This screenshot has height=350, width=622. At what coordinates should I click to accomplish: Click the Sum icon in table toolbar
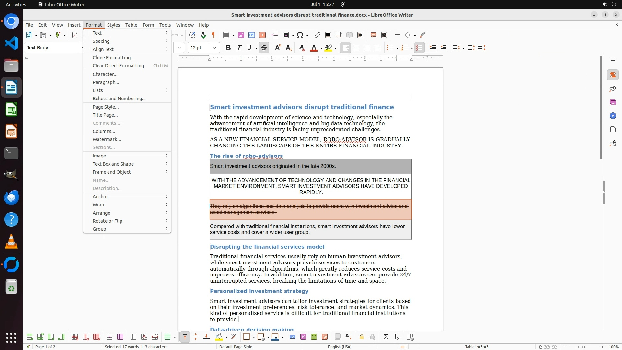(x=386, y=337)
